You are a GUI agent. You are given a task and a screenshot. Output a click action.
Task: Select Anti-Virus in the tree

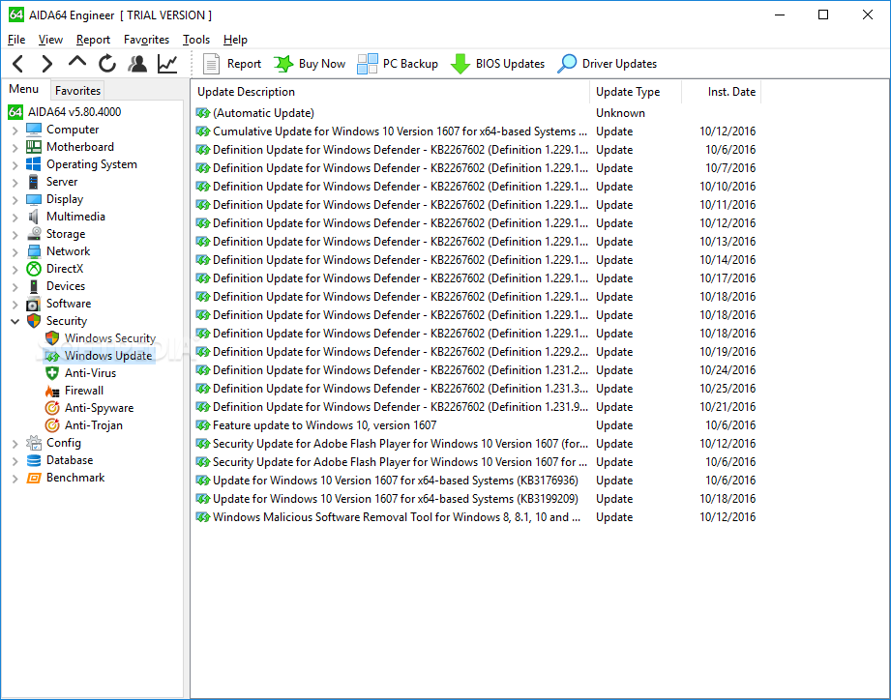click(90, 373)
